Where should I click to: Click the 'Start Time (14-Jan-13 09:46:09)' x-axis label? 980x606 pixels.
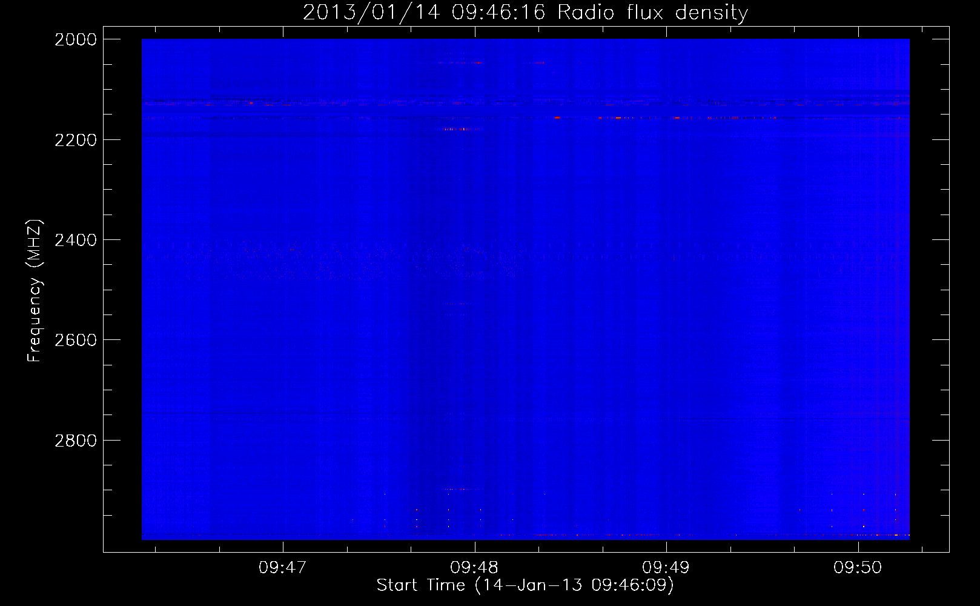(x=525, y=585)
